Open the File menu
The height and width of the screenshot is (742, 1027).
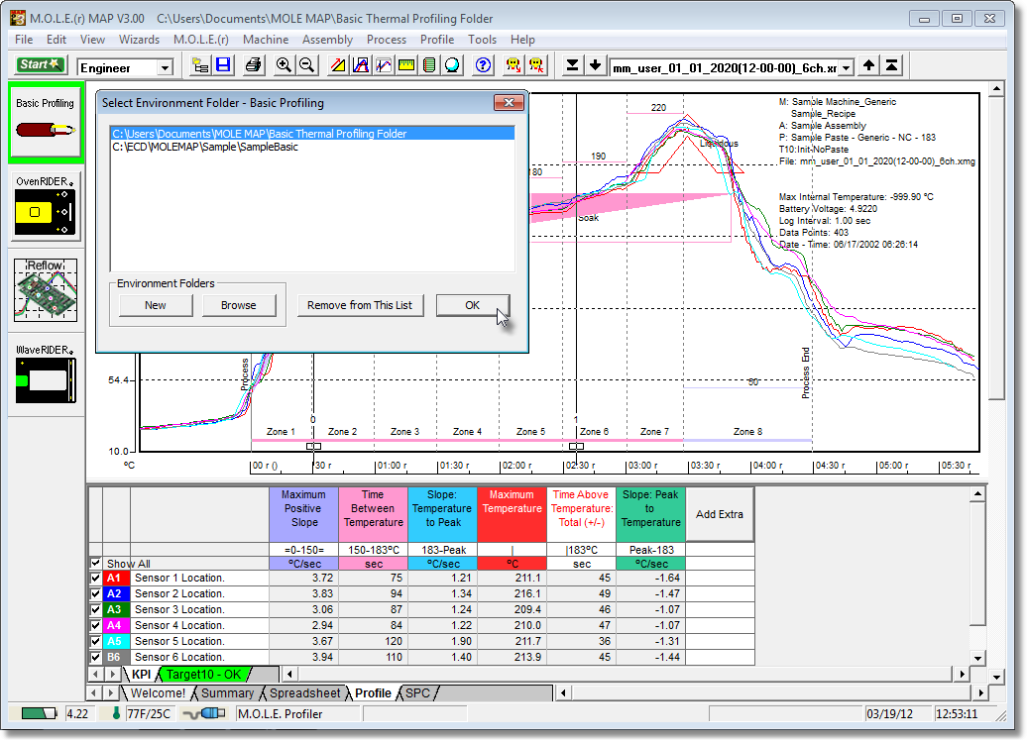coord(24,40)
